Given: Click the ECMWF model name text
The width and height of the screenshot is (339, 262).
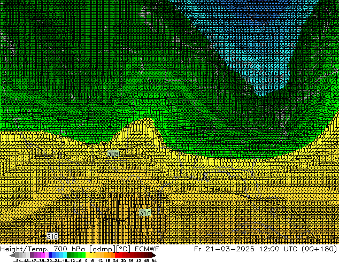Looking at the screenshot, I should click(147, 249).
